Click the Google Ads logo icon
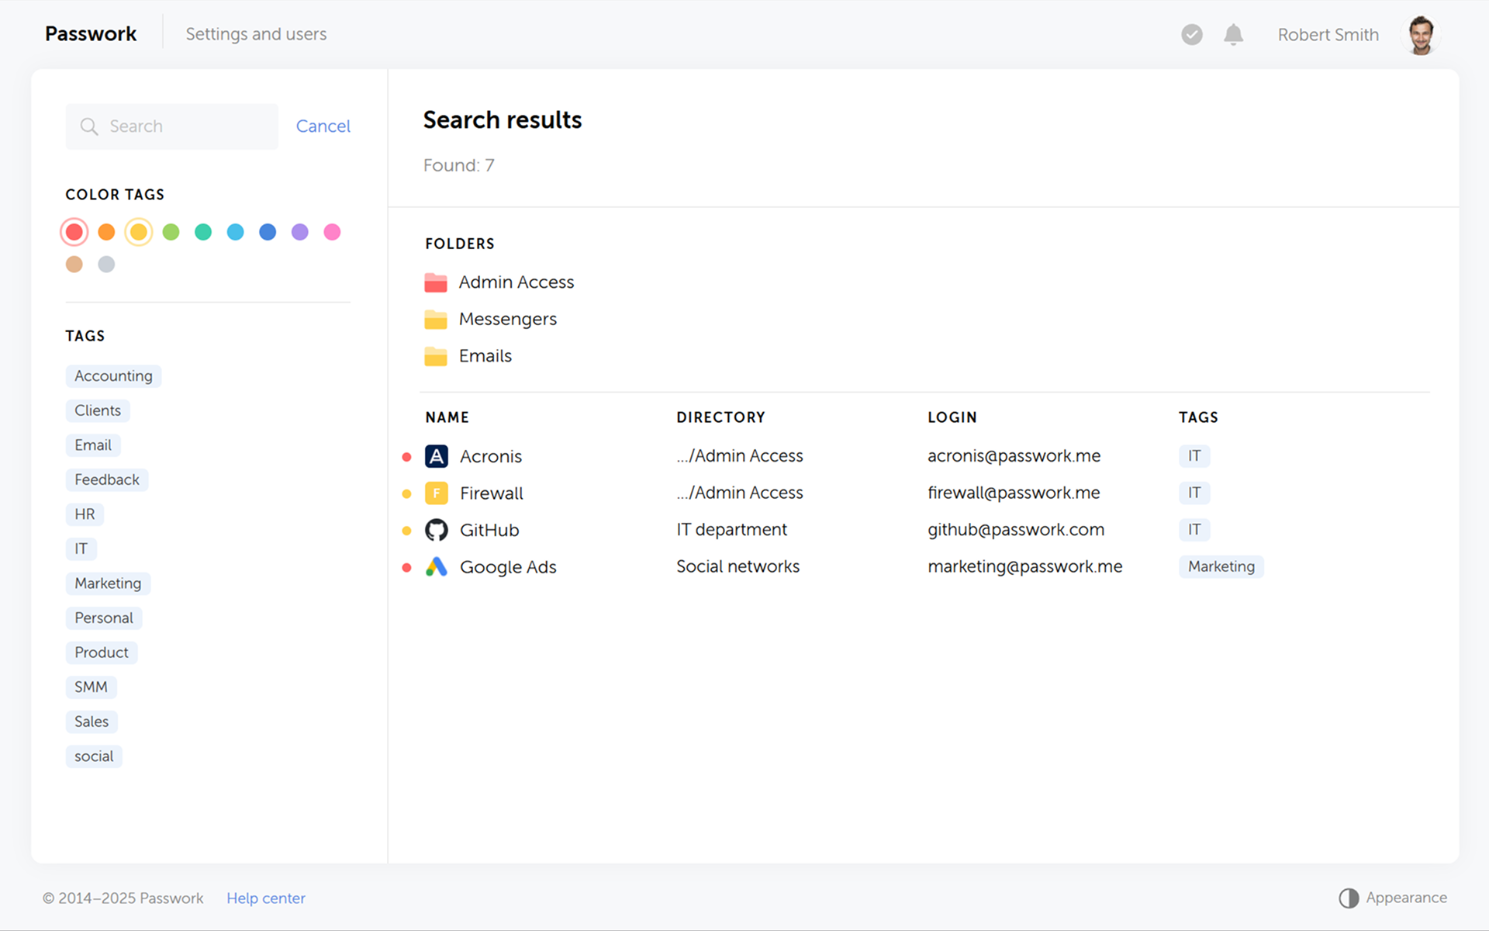The width and height of the screenshot is (1489, 931). tap(437, 567)
